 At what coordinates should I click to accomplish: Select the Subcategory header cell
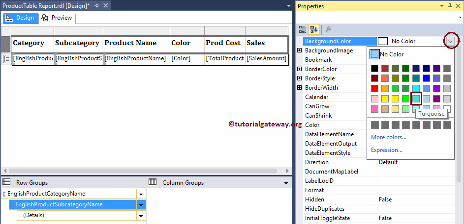(78, 44)
